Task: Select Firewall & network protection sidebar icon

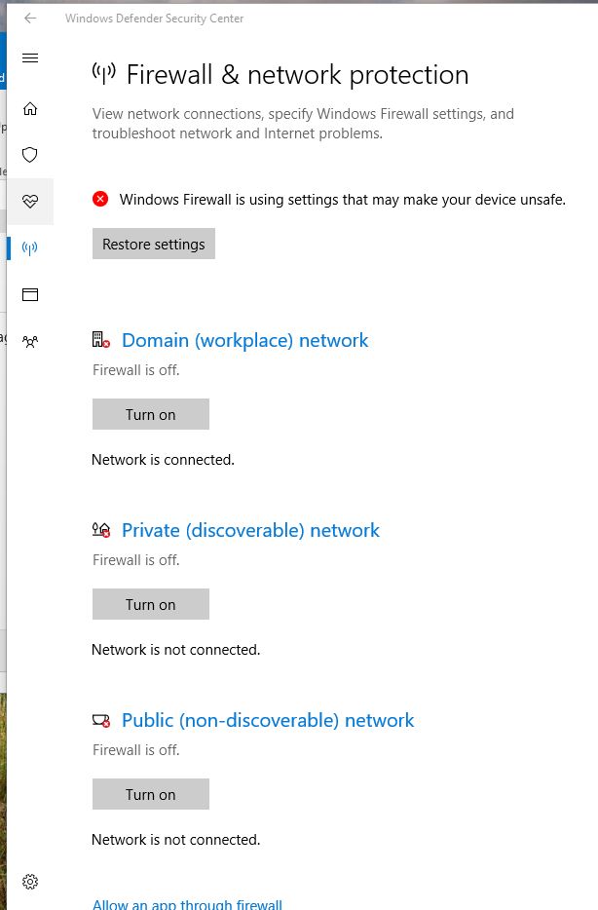Action: 30,248
